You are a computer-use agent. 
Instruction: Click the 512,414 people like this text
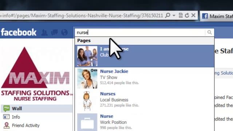coord(119,83)
